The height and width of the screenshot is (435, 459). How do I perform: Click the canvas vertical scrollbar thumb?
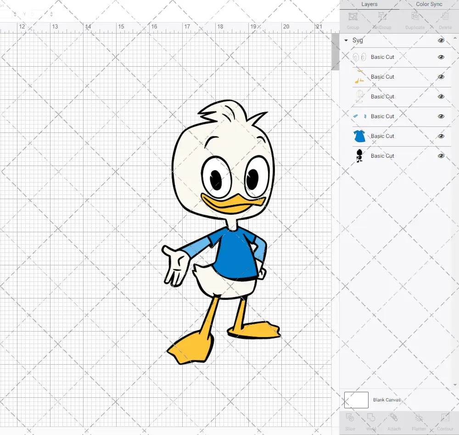335,52
